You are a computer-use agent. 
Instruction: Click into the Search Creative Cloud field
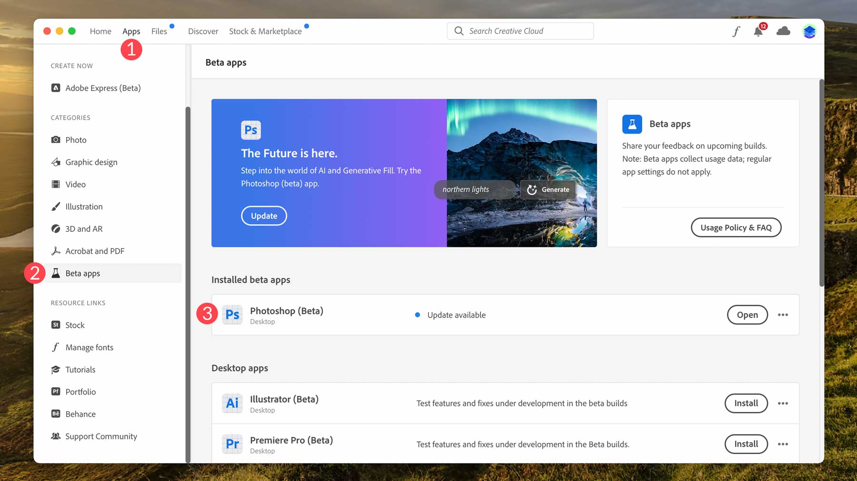coord(520,31)
